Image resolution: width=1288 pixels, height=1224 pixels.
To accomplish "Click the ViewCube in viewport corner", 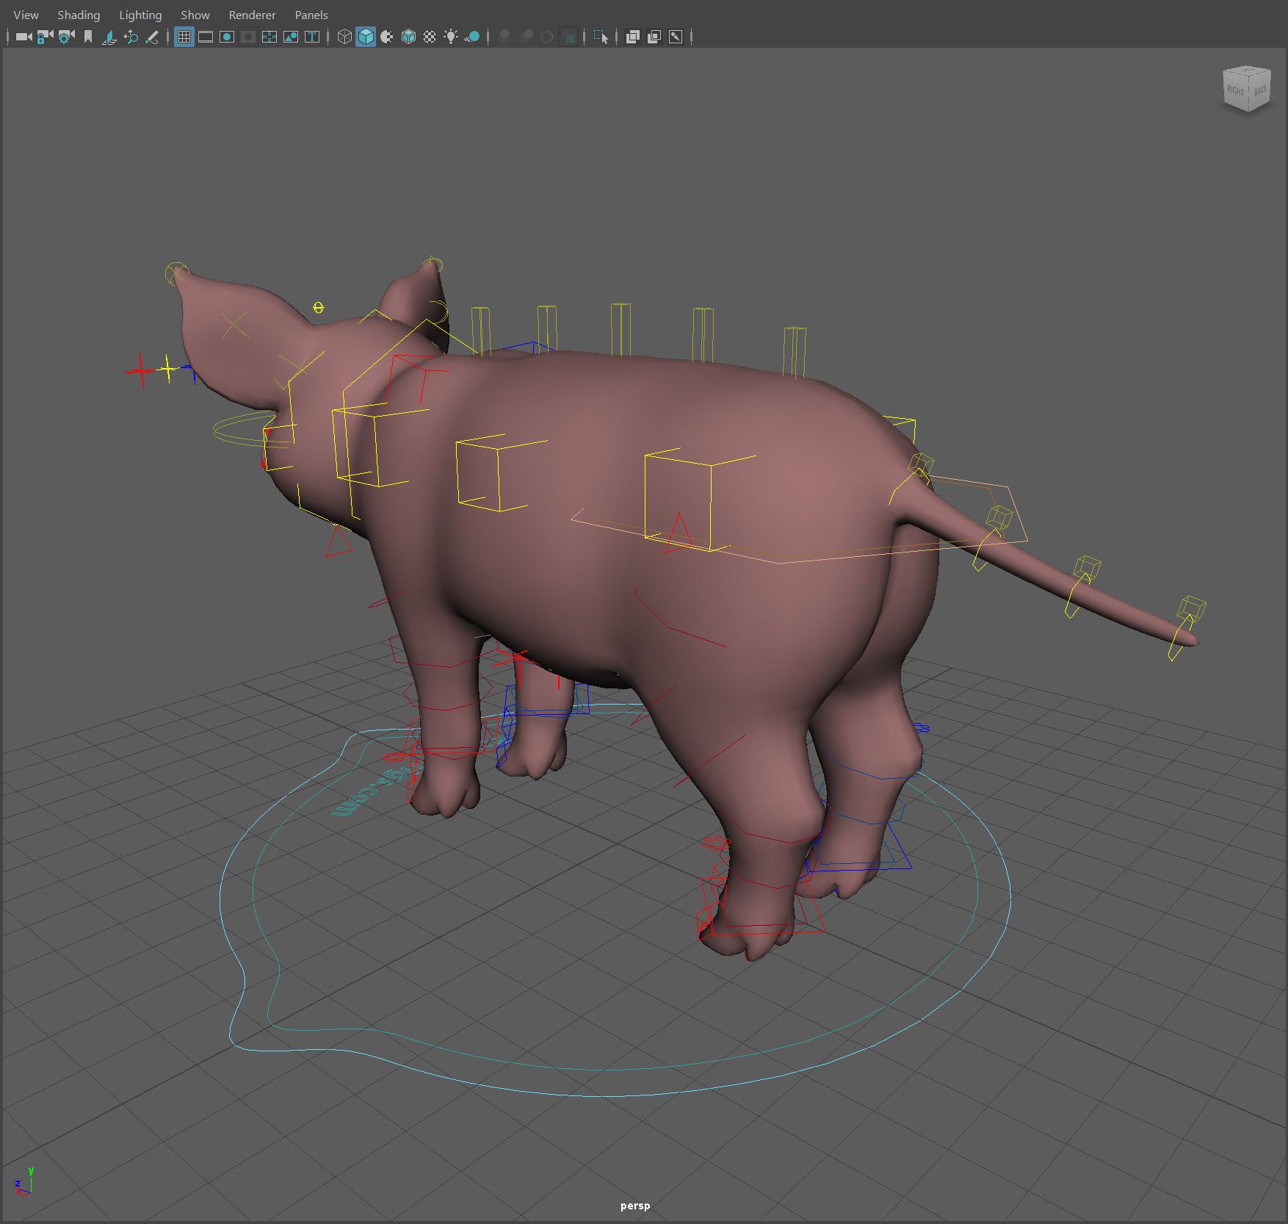I will [1246, 90].
